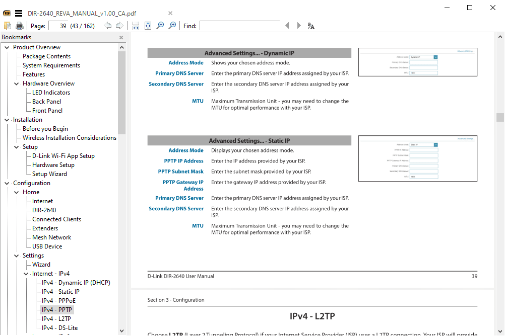This screenshot has height=336, width=505.
Task: Select IPv4 - L2TP bookmark
Action: 56,318
